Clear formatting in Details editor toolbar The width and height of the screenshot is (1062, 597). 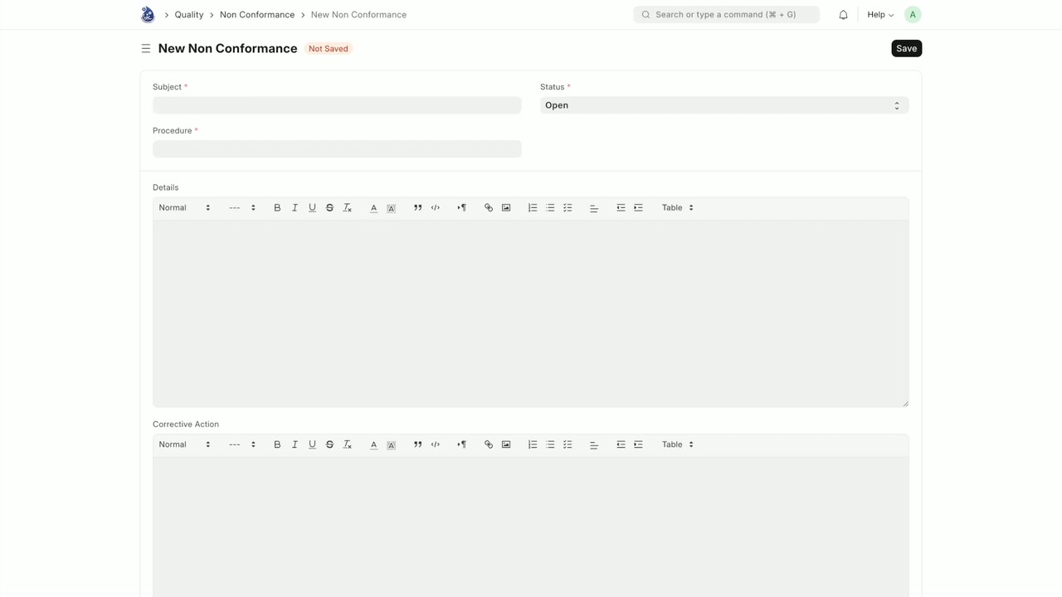point(348,208)
